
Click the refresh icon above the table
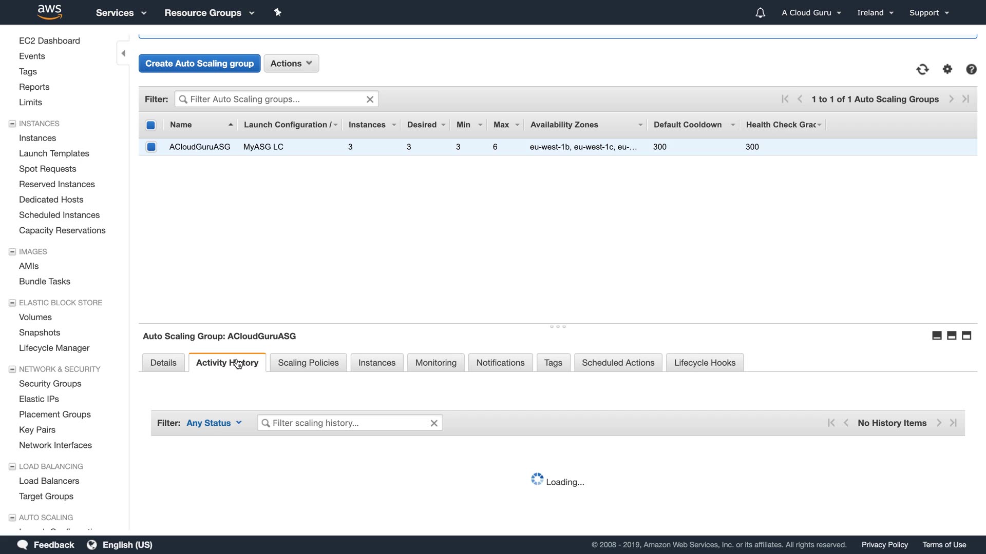[922, 69]
